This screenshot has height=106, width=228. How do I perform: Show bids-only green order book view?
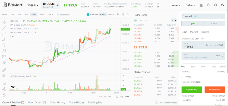tap(141, 20)
